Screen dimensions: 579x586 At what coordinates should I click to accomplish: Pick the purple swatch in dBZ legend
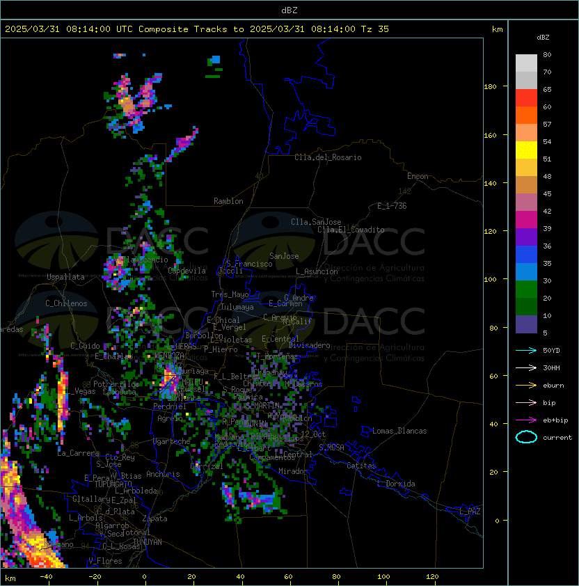(x=526, y=237)
